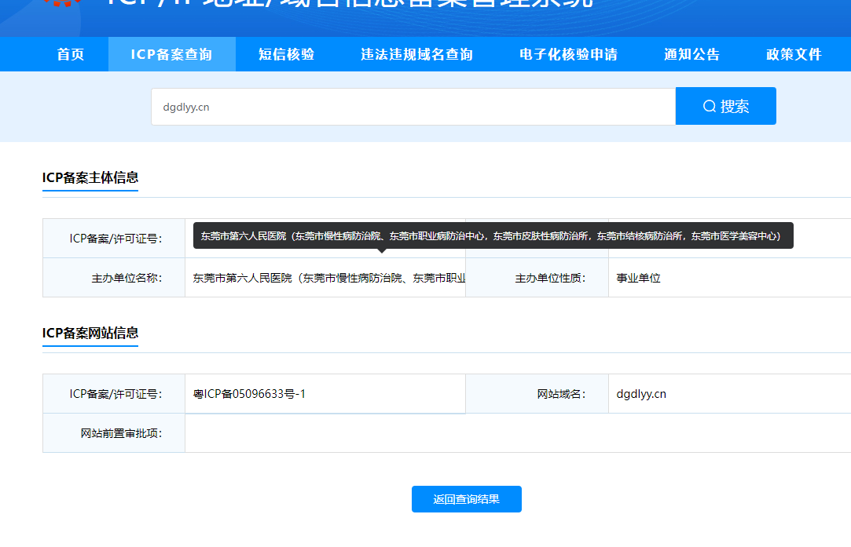Open the 政策文件 tab
This screenshot has height=547, width=851.
[794, 54]
